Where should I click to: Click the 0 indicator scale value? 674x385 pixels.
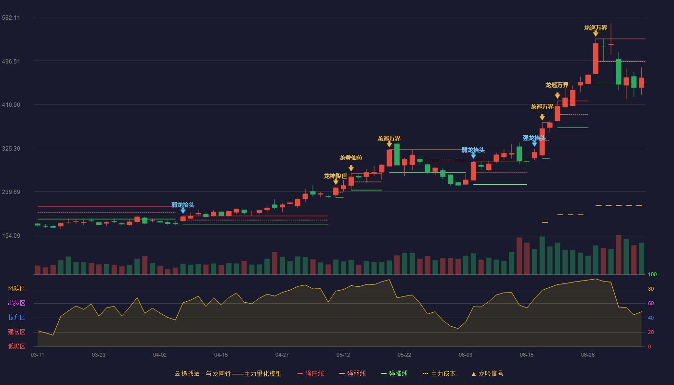(x=649, y=347)
